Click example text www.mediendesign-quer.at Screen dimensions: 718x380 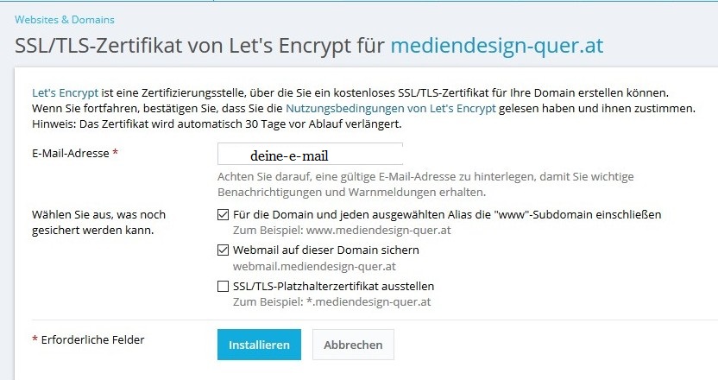coord(342,231)
